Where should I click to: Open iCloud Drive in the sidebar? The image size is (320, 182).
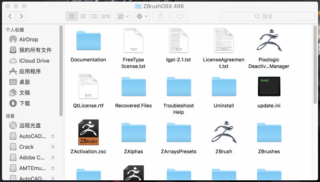coord(29,61)
